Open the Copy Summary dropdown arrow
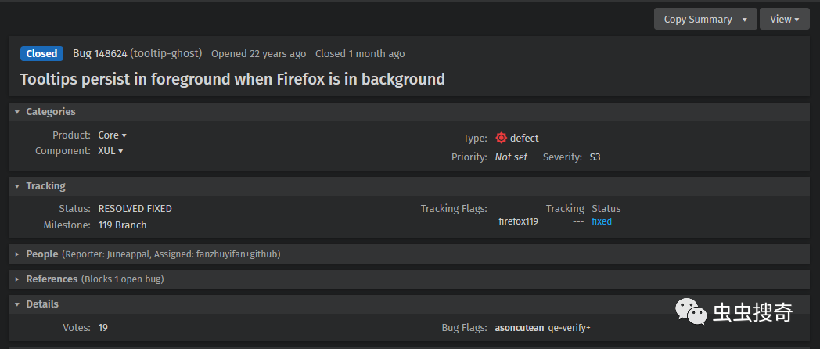The image size is (820, 349). tap(745, 20)
